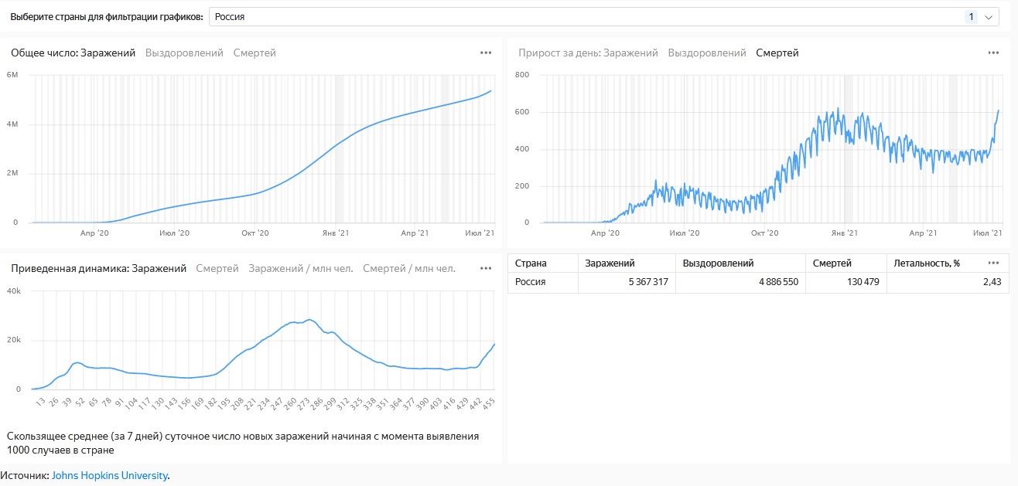Select Выздоровлений in the daily growth chart
The height and width of the screenshot is (486, 1018).
707,53
